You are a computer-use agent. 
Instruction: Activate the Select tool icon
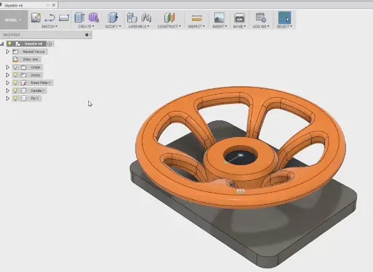tap(284, 18)
